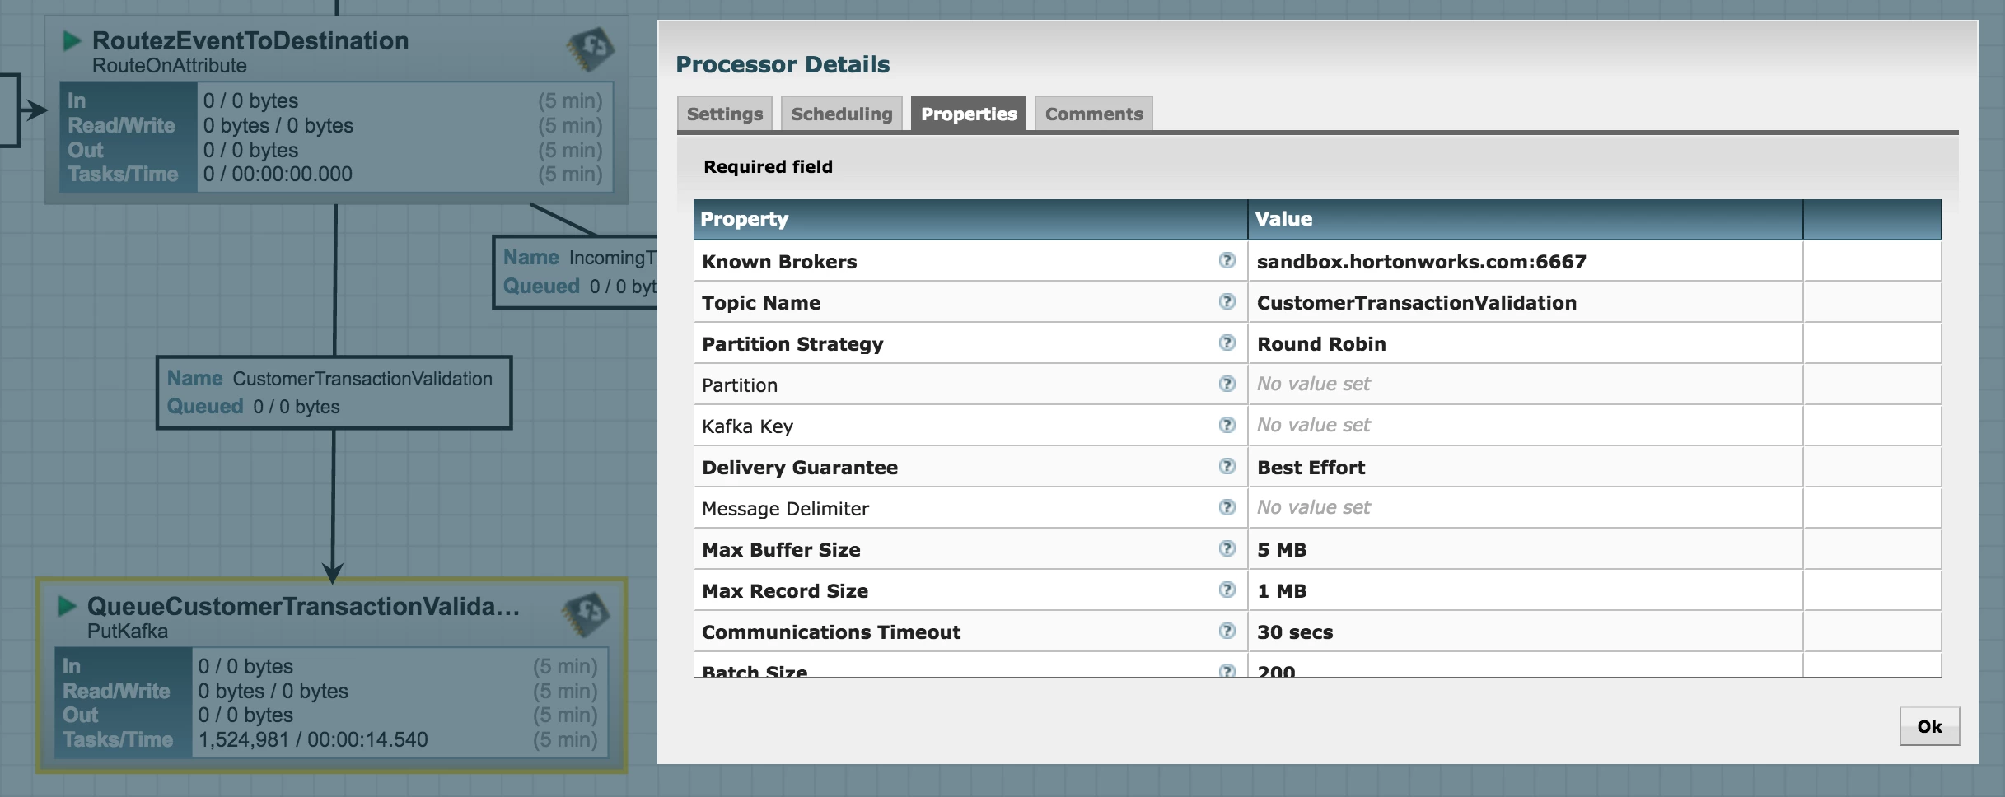Select QueueCustomerTransactionValida processor title
Viewport: 2005px width, 797px height.
click(303, 606)
